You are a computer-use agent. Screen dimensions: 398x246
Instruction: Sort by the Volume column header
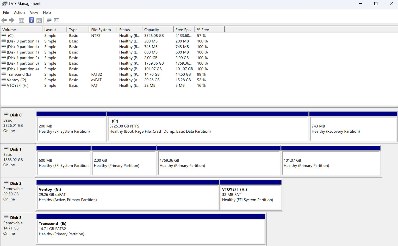coord(21,29)
